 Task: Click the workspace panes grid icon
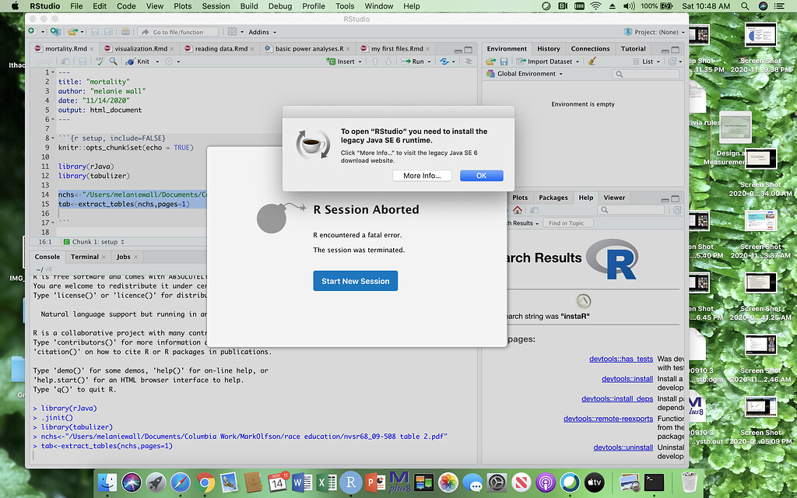click(x=232, y=31)
